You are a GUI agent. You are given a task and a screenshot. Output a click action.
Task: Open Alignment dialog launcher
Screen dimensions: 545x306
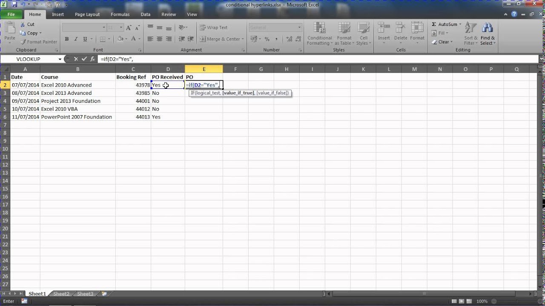tap(243, 50)
